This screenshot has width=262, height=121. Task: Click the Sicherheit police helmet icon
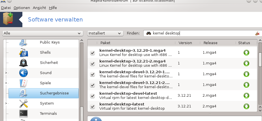24,63
